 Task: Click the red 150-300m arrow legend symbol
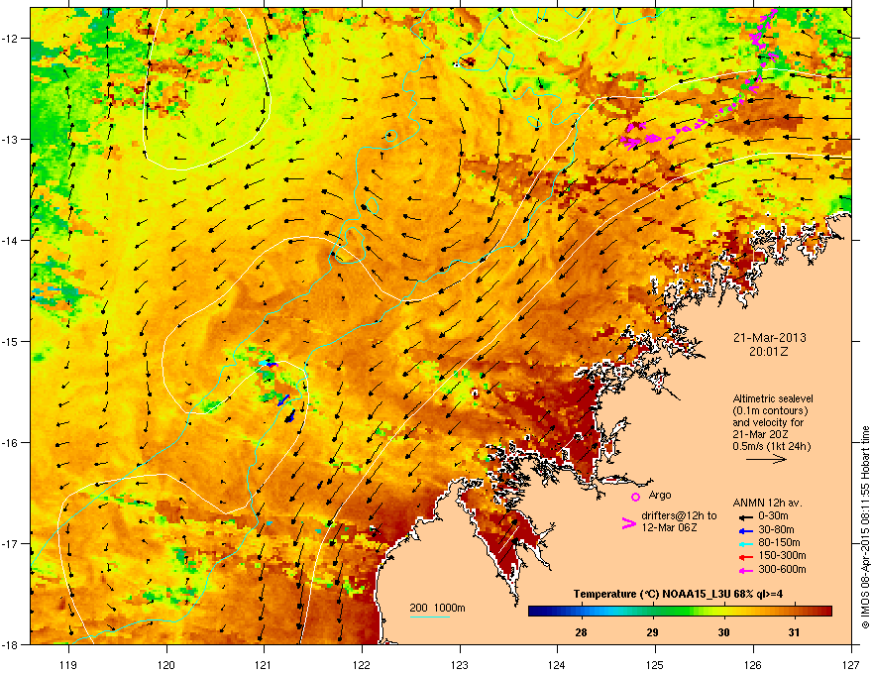(746, 557)
